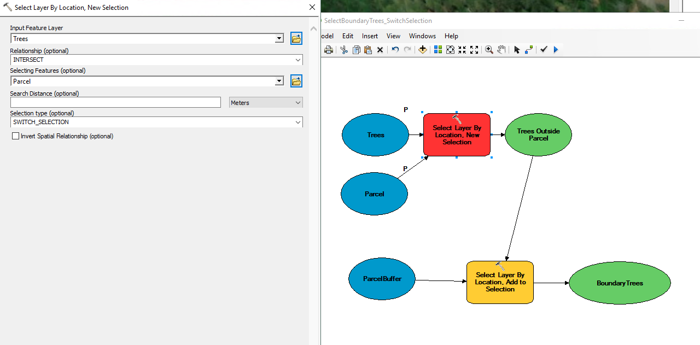The image size is (700, 345).
Task: Click the Trees Outside Parcel output ellipse
Action: [538, 135]
